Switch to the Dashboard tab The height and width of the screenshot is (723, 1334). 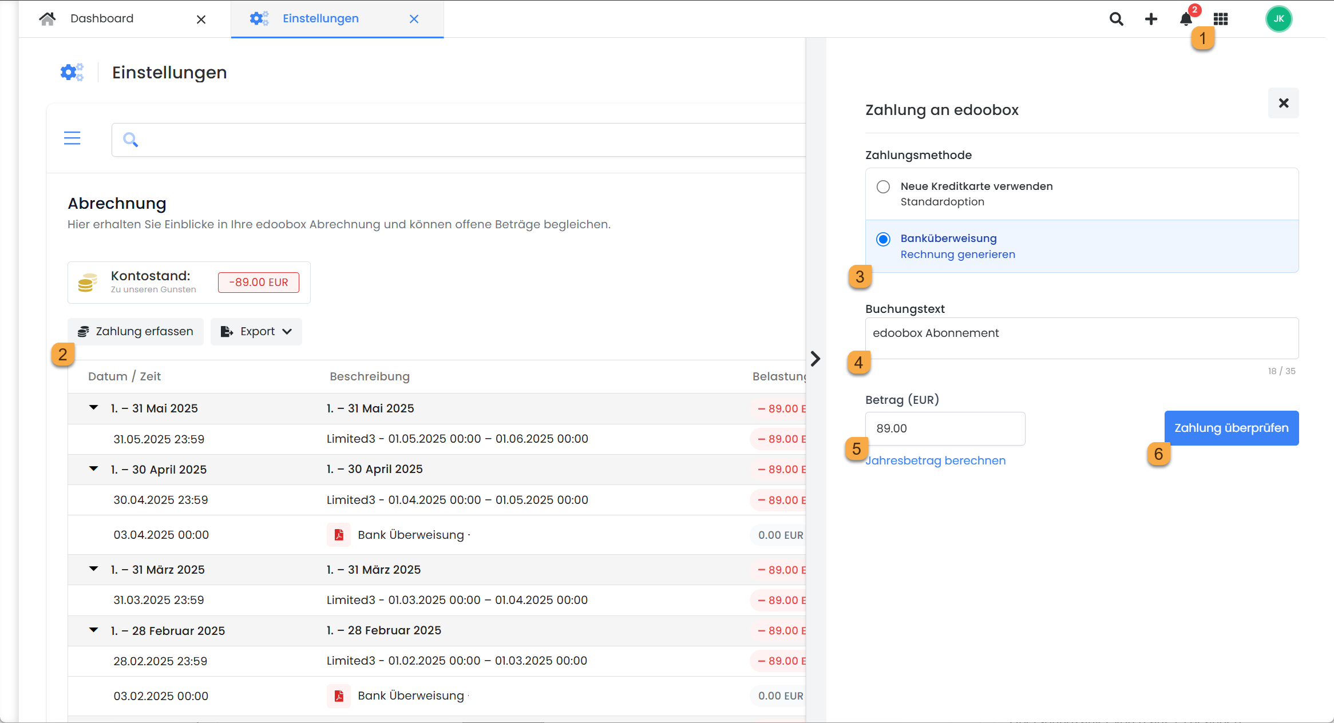102,18
